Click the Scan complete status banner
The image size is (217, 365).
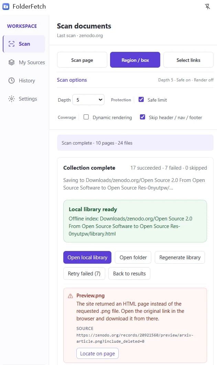coord(135,143)
